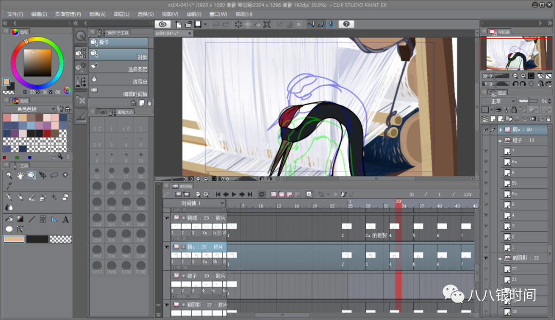Select the Move Layer tool
This screenshot has height=320, width=555.
43,175
